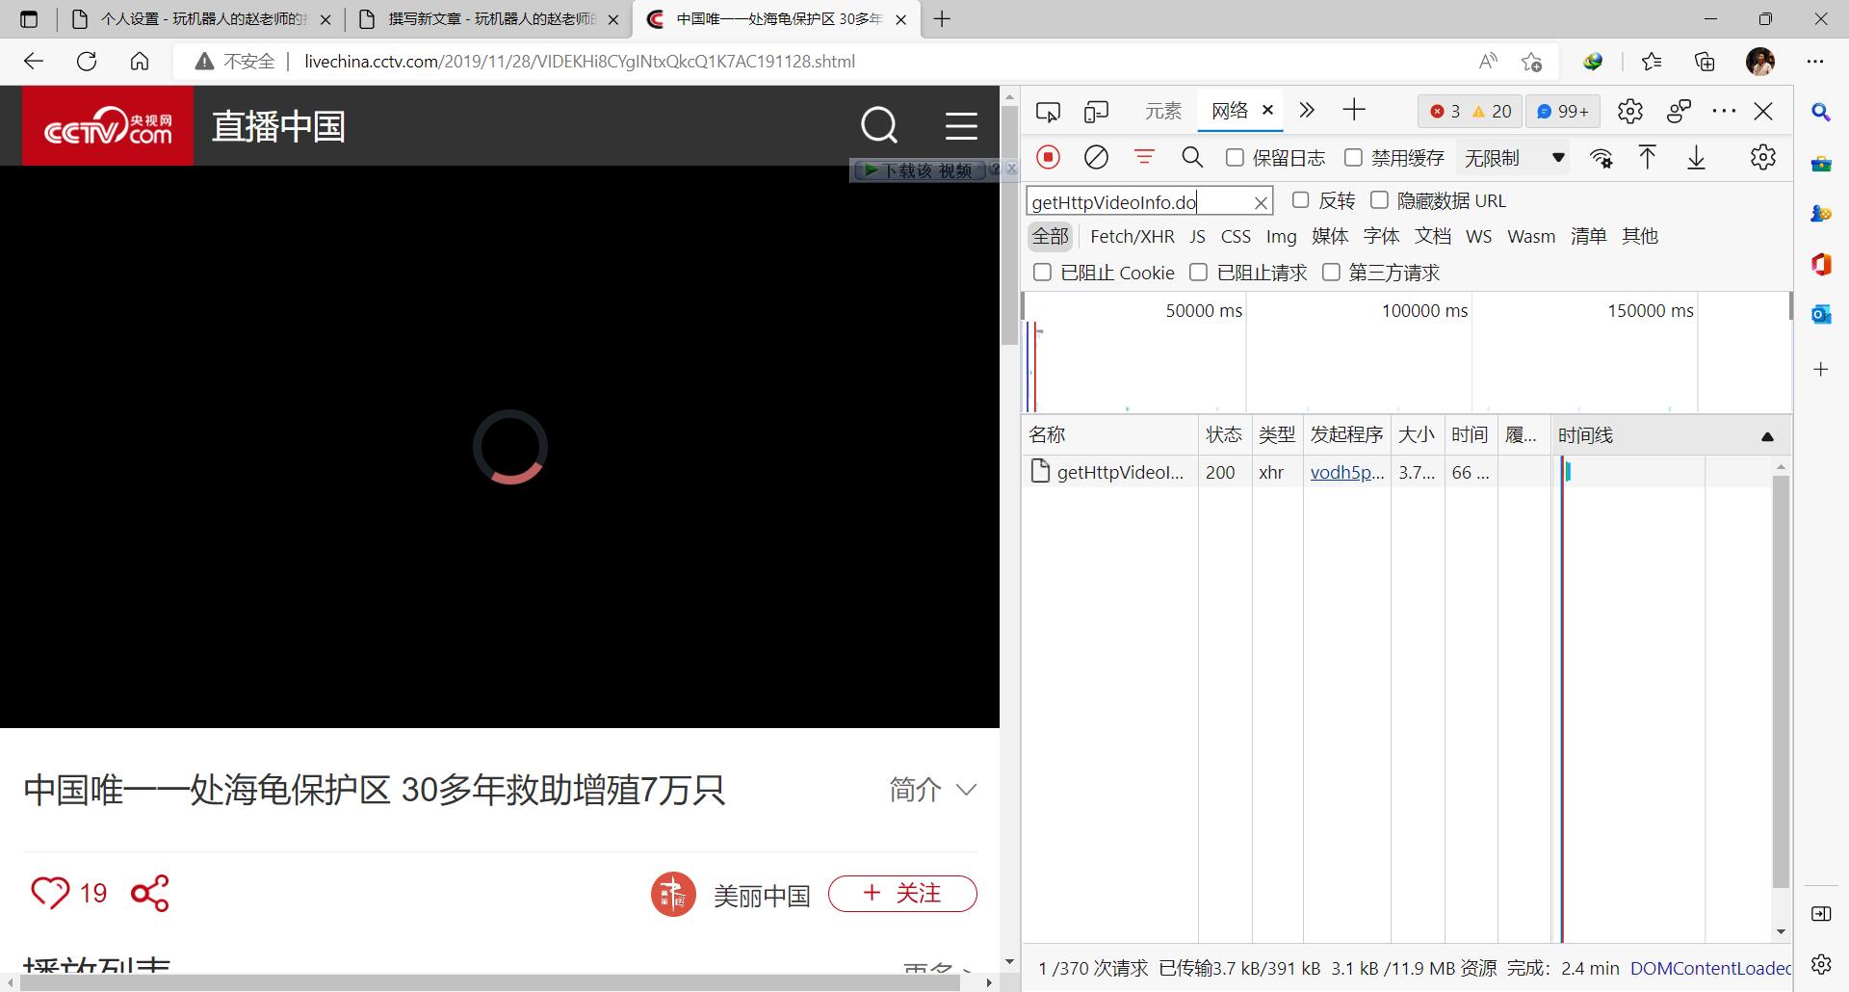Switch to the 元素 tab
Screen dimensions: 1849x992
1162,111
